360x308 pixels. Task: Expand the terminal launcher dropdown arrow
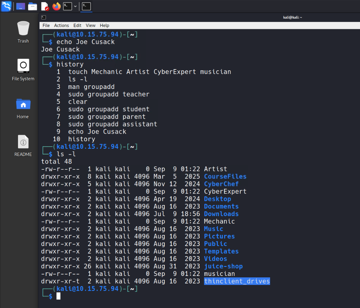coord(75,6)
